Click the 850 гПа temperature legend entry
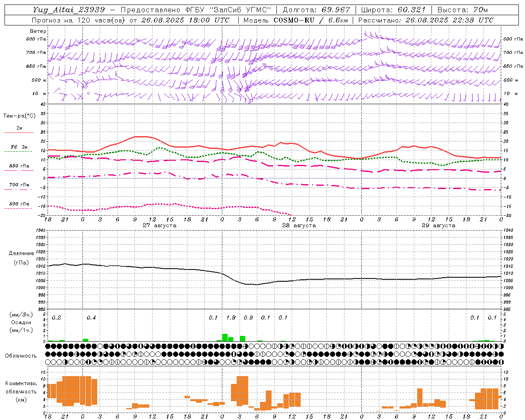 tap(19, 168)
